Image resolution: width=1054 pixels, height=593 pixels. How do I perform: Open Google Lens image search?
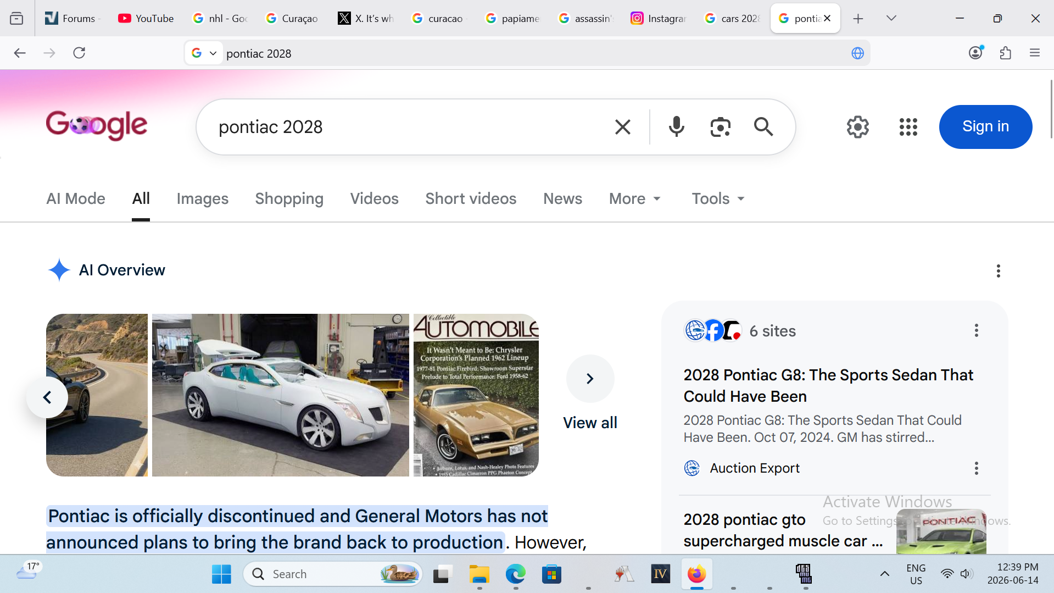720,127
